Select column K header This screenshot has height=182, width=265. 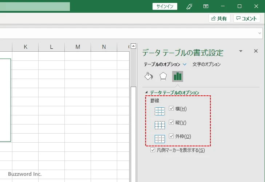[25, 47]
